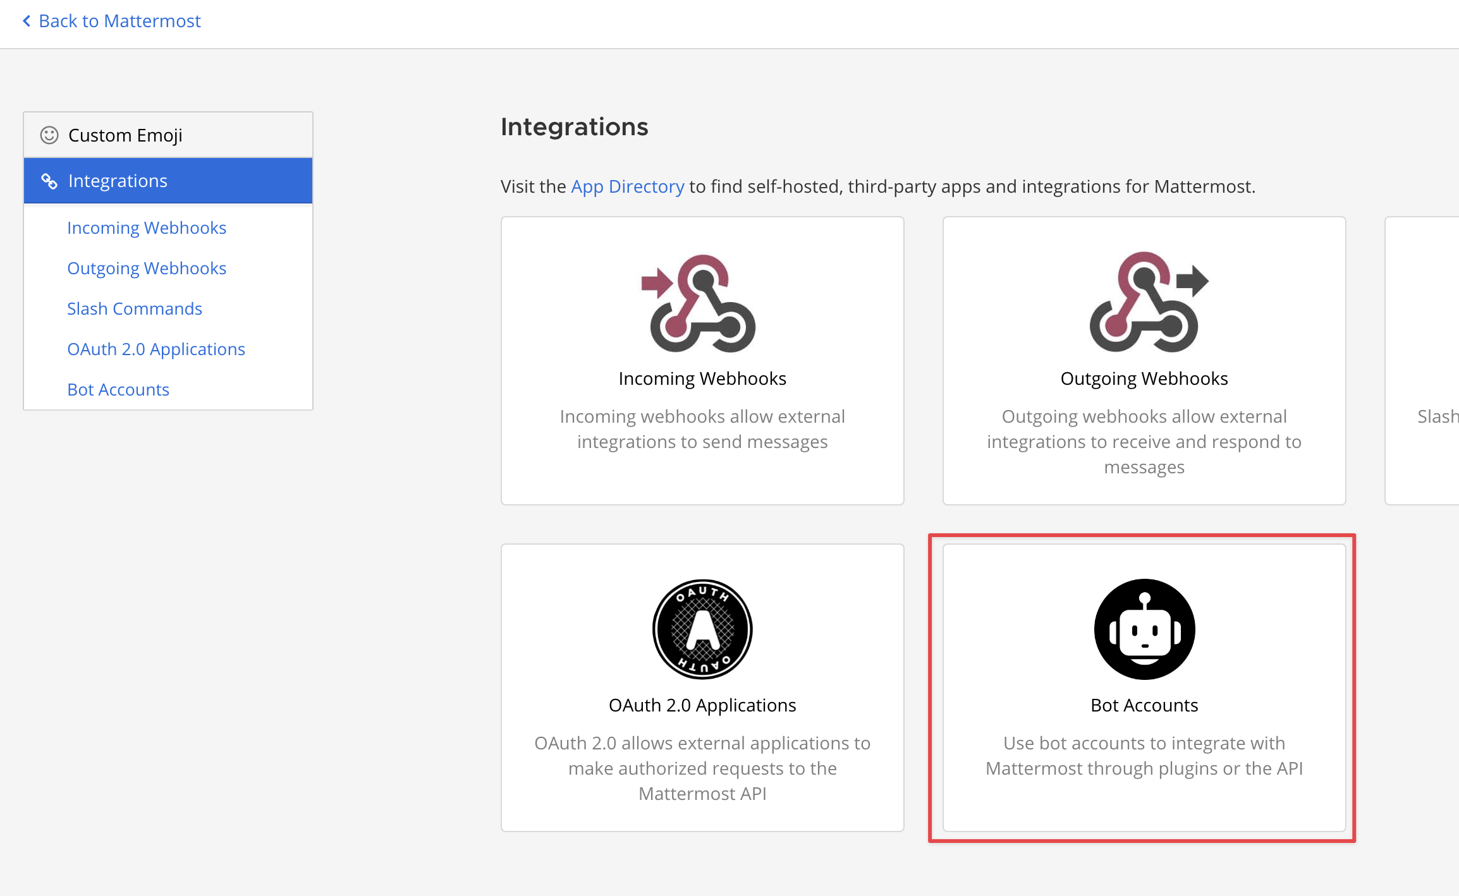The image size is (1459, 896).
Task: Click the Outgoing Webhooks card title
Action: (x=1144, y=378)
